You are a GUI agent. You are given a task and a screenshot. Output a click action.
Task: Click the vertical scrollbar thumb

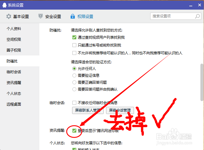202,82
